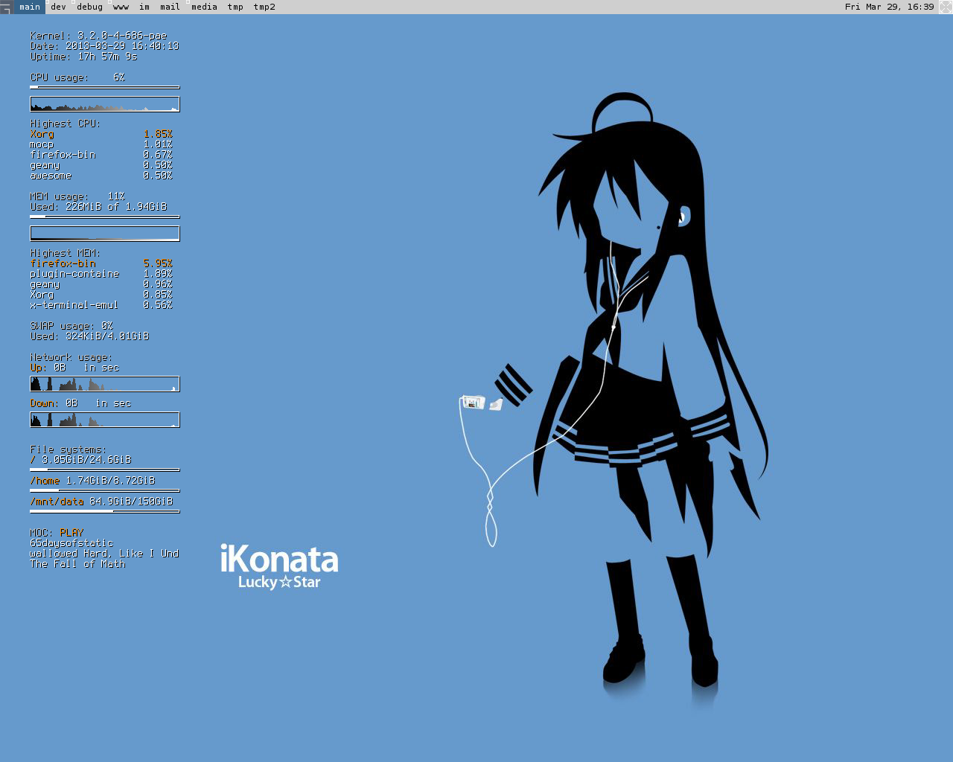Viewport: 953px width, 762px height.
Task: Switch to the media tag
Action: pyautogui.click(x=204, y=7)
